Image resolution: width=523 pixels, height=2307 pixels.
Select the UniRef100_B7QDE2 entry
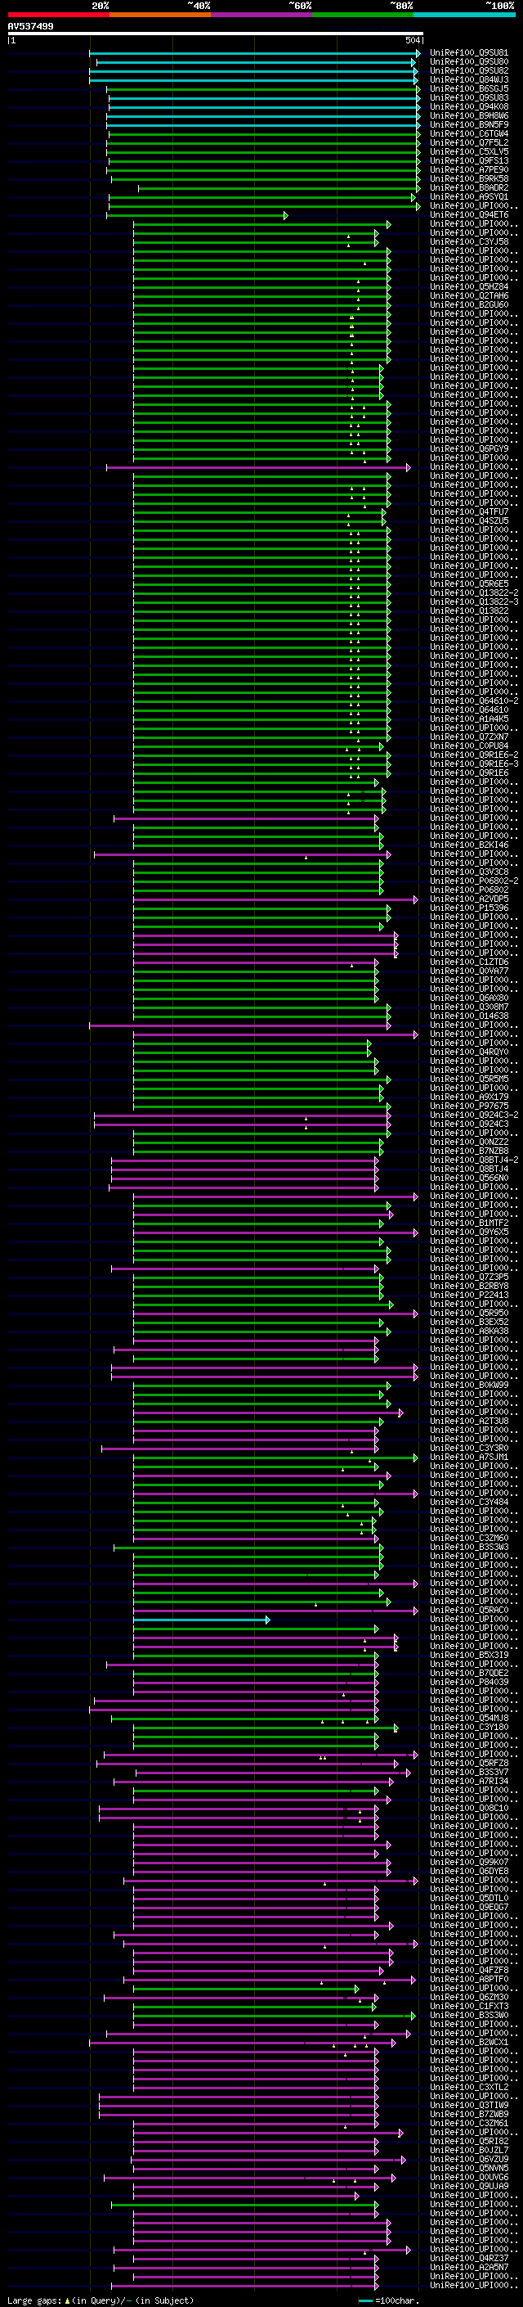(469, 1673)
